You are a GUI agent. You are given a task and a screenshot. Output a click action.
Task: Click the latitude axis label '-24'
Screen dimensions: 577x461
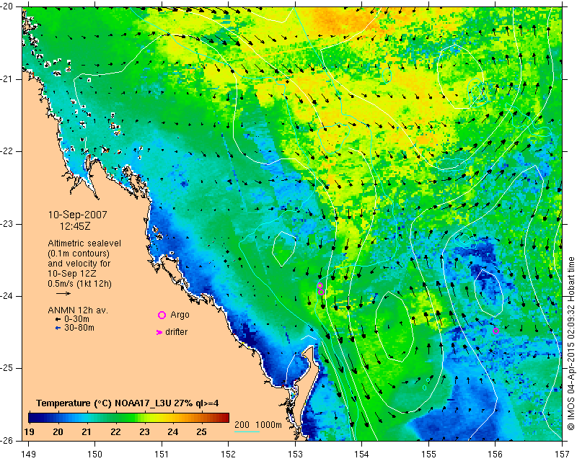click(x=7, y=296)
